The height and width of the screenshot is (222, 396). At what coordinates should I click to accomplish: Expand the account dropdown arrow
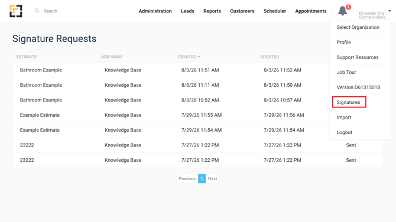389,11
